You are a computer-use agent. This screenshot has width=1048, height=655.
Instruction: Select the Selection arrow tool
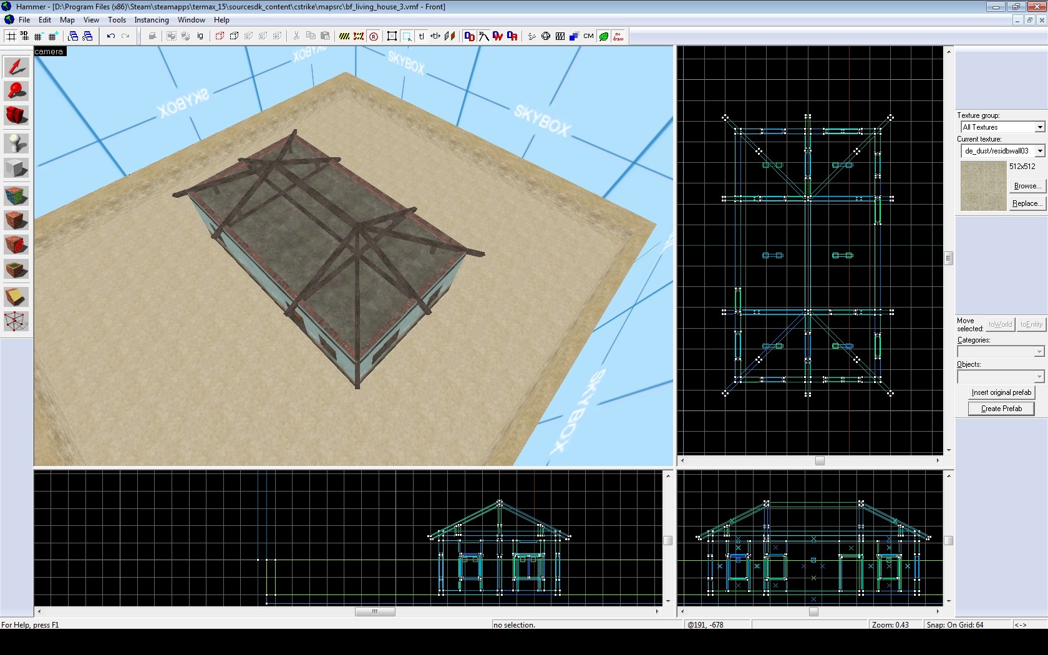point(16,67)
